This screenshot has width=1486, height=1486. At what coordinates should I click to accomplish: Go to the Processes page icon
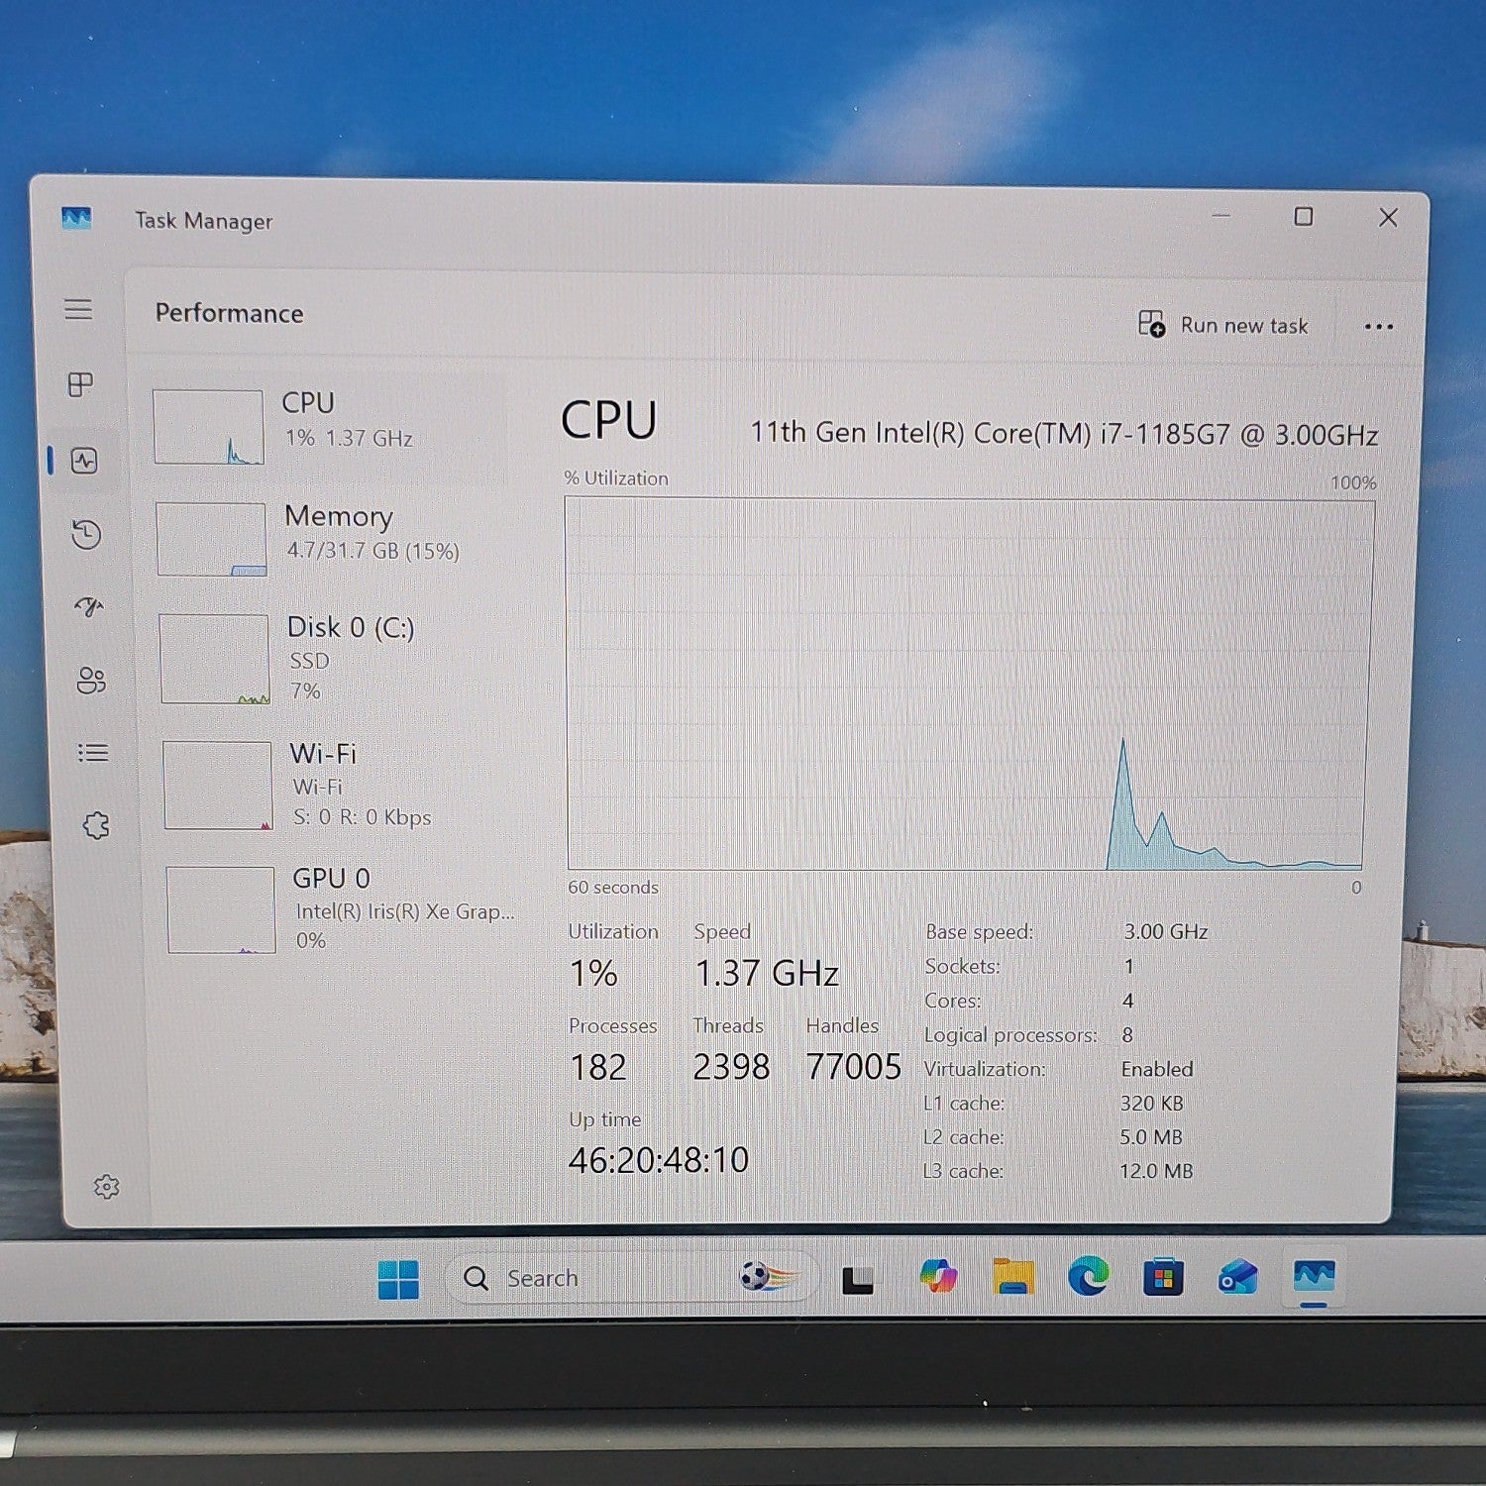(x=80, y=384)
